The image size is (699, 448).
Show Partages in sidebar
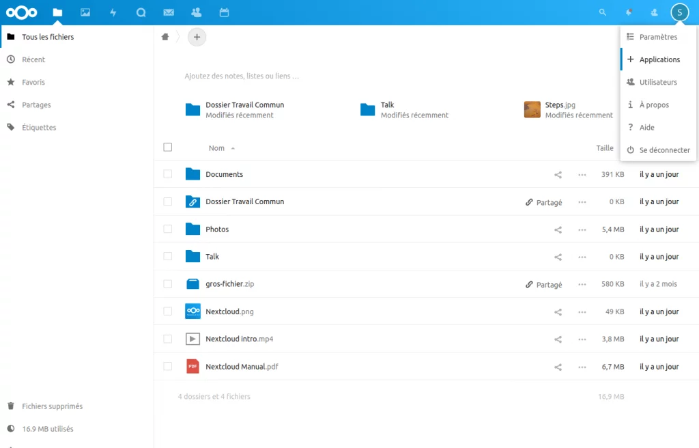click(x=76, y=105)
